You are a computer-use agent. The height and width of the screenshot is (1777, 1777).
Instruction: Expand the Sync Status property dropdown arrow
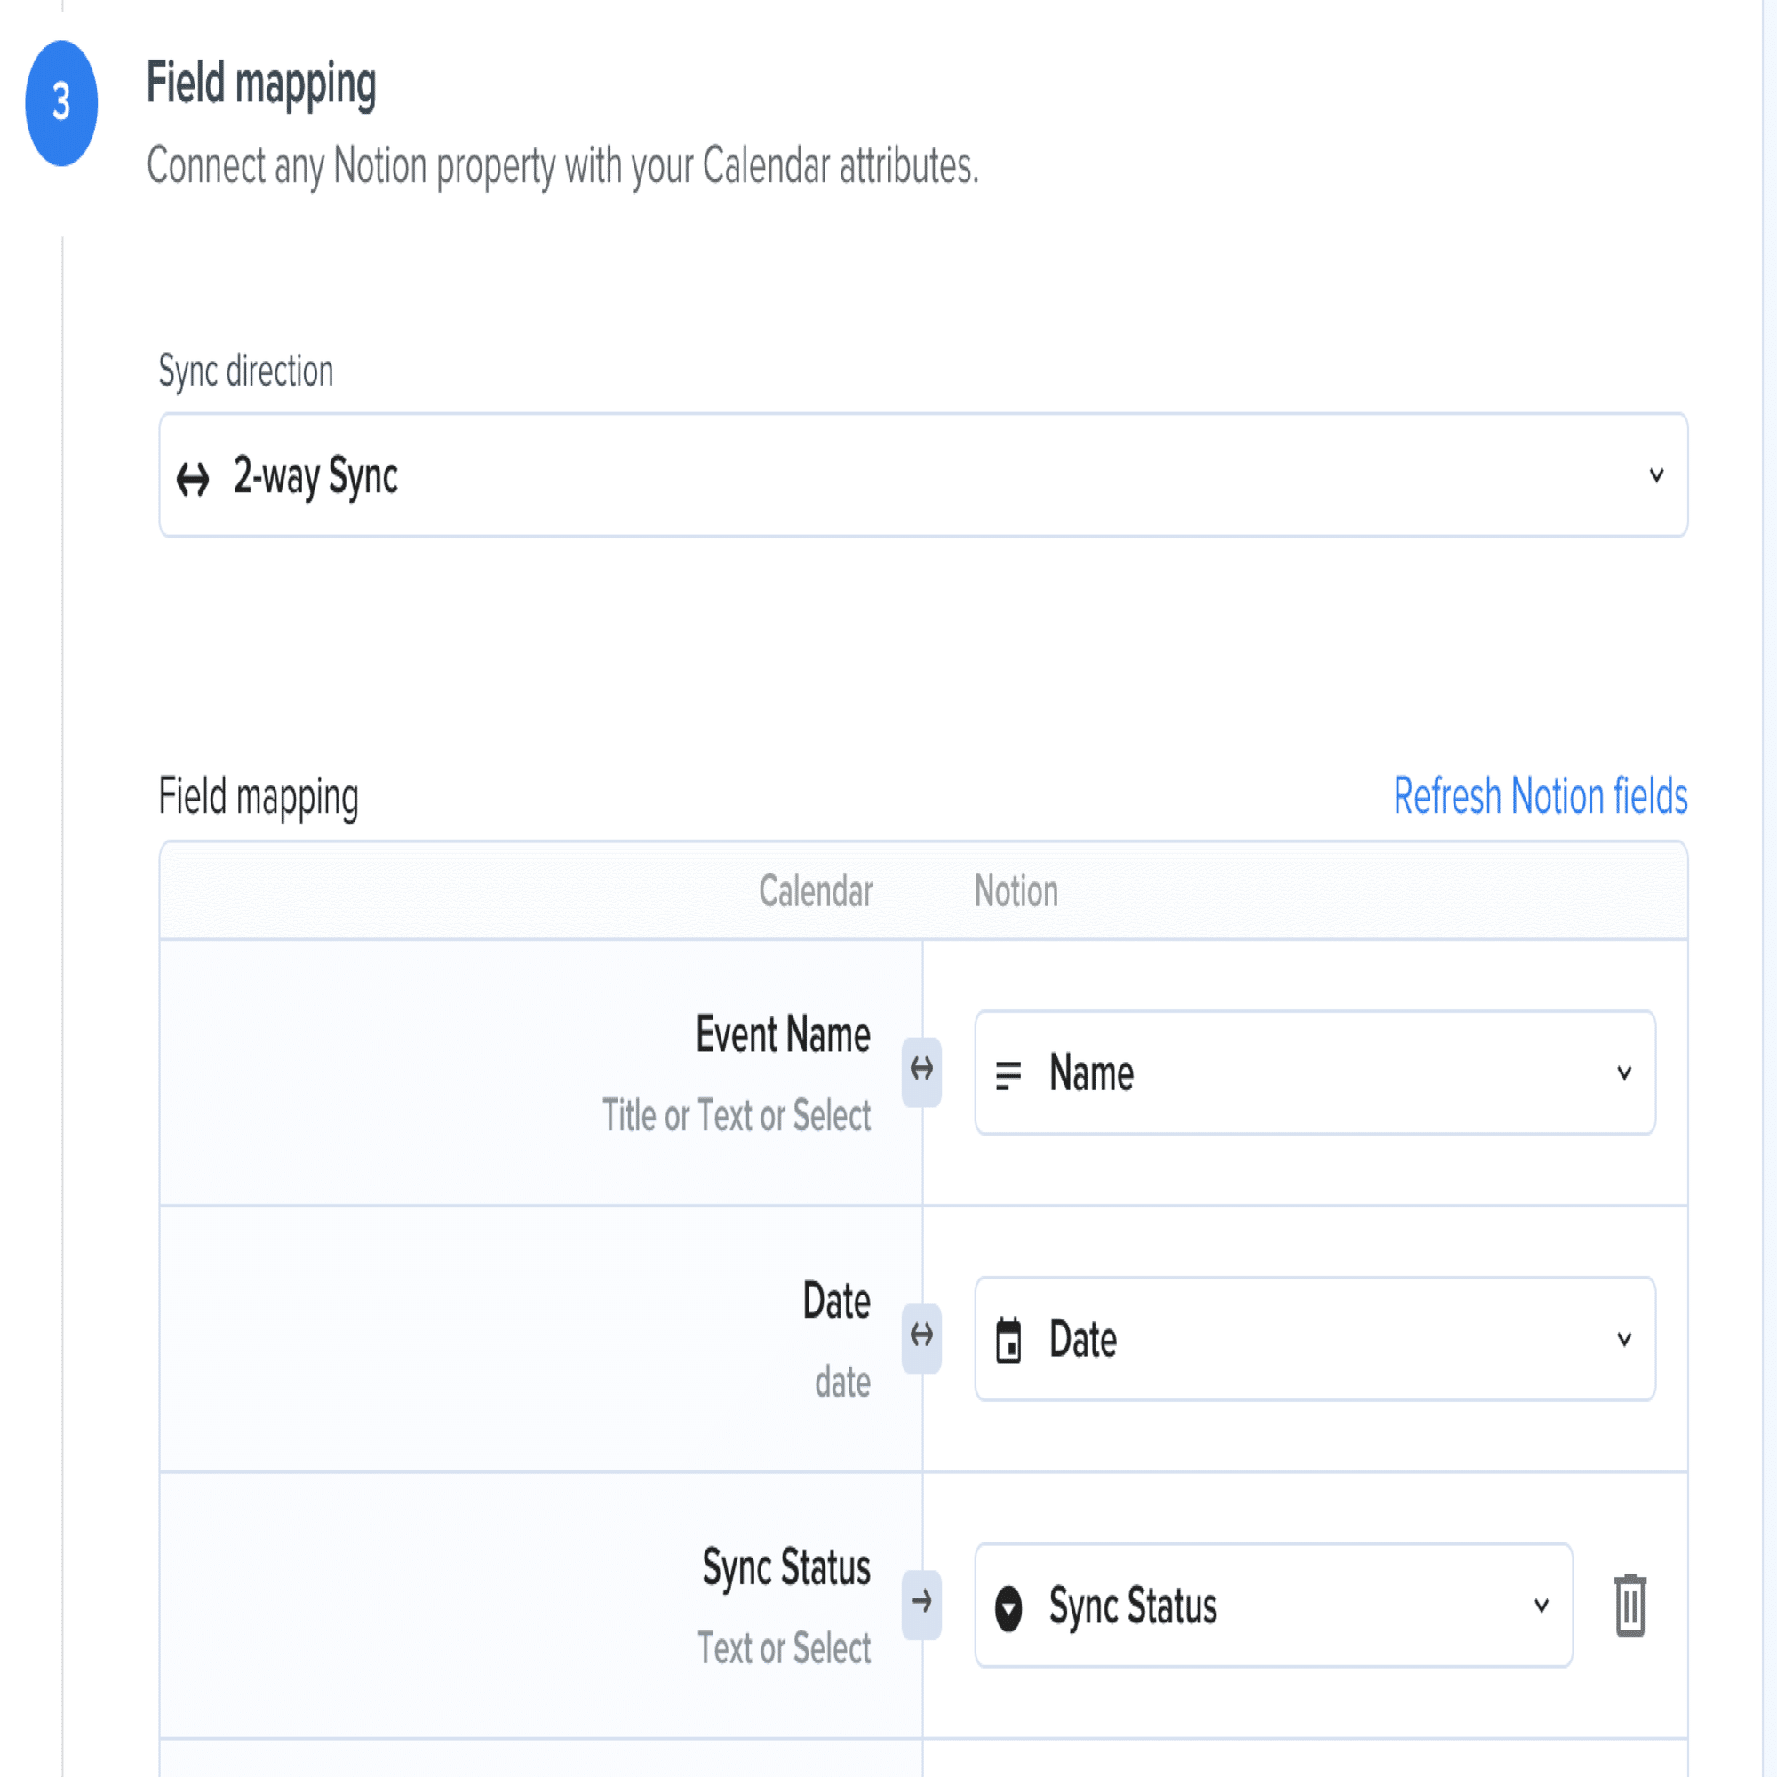click(x=1542, y=1606)
